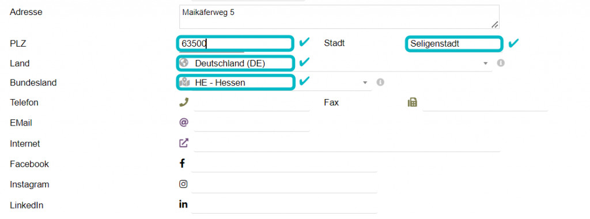This screenshot has height=219, width=590.
Task: Click into the PLZ field showing 63500
Action: point(235,44)
